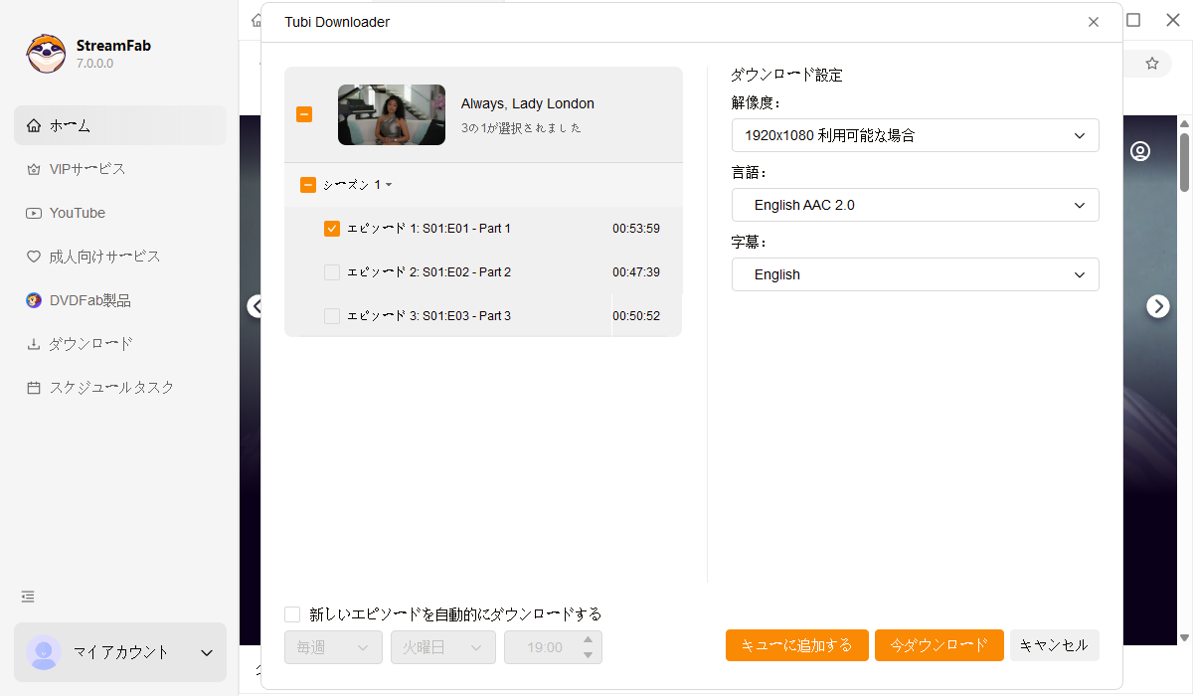Image resolution: width=1193 pixels, height=696 pixels.
Task: Collapse the シーズン 1 season list
Action: pos(388,185)
